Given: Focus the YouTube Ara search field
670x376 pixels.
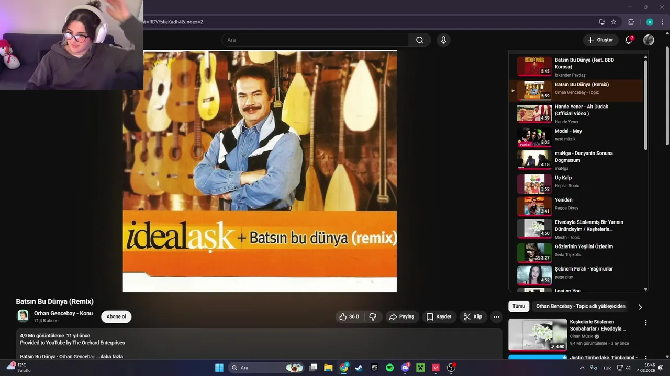Looking at the screenshot, I should pyautogui.click(x=315, y=40).
